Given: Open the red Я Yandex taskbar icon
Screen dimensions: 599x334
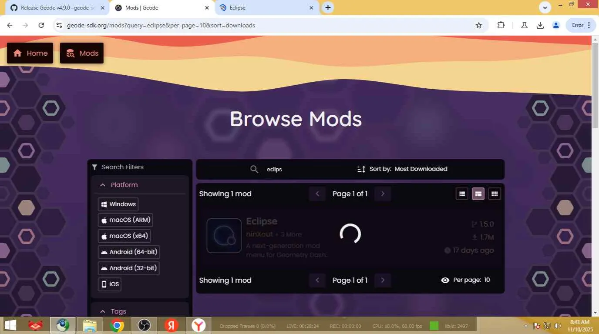Looking at the screenshot, I should (171, 325).
